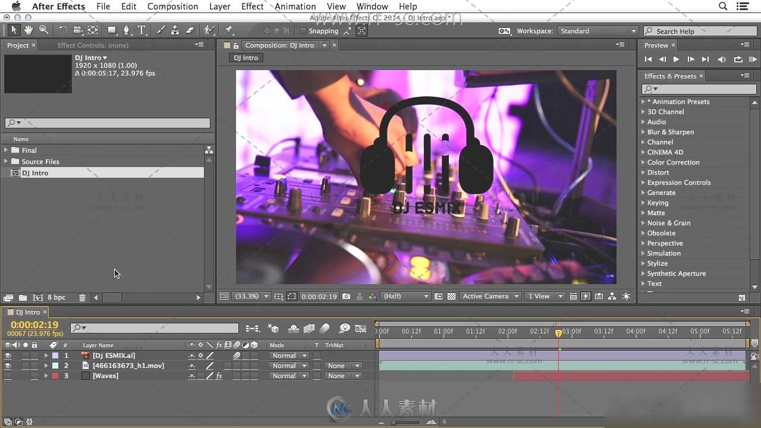Delete selected project item with trash icon
The image size is (761, 428).
pyautogui.click(x=82, y=297)
